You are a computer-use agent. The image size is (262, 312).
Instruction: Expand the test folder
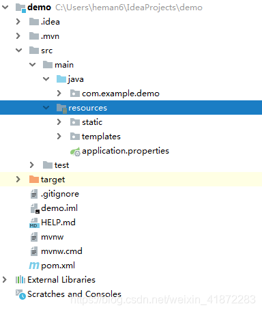coord(32,165)
